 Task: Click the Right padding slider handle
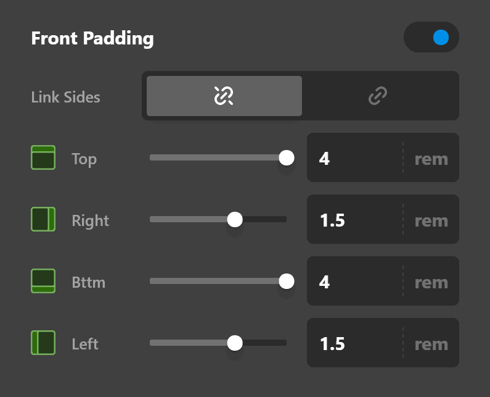pyautogui.click(x=235, y=220)
